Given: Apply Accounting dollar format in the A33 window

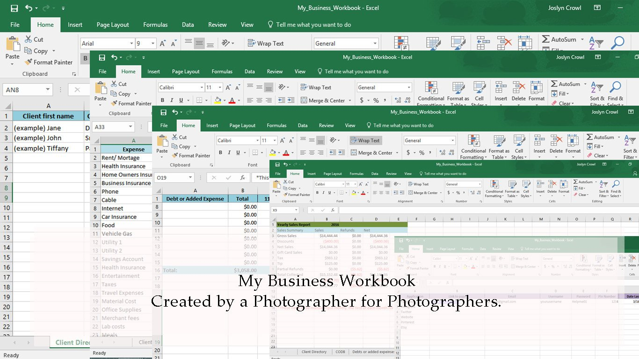Looking at the screenshot, I should point(362,100).
